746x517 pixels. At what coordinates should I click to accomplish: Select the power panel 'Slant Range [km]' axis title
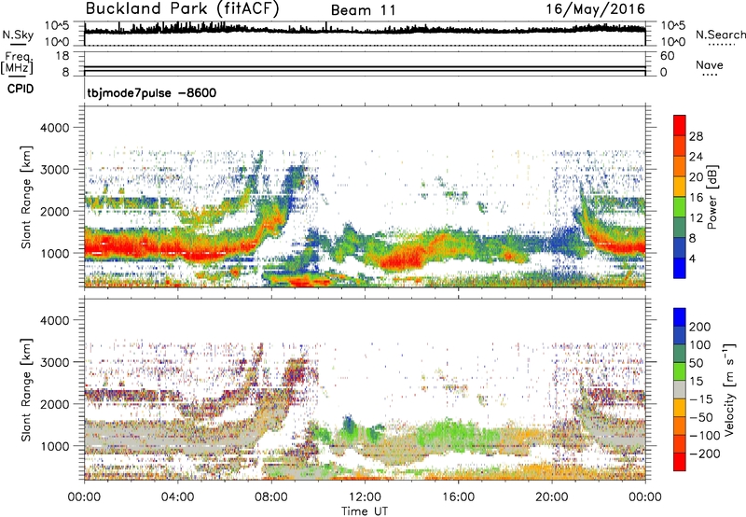[26, 197]
